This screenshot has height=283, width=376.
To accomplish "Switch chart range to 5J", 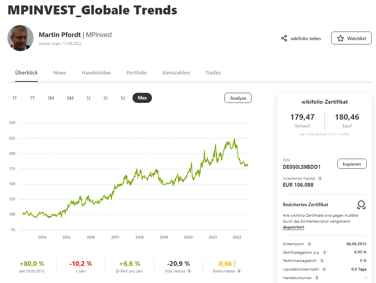I will pyautogui.click(x=123, y=98).
